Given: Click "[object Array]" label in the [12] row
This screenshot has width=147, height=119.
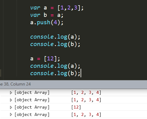Looking at the screenshot, I should [32, 107].
